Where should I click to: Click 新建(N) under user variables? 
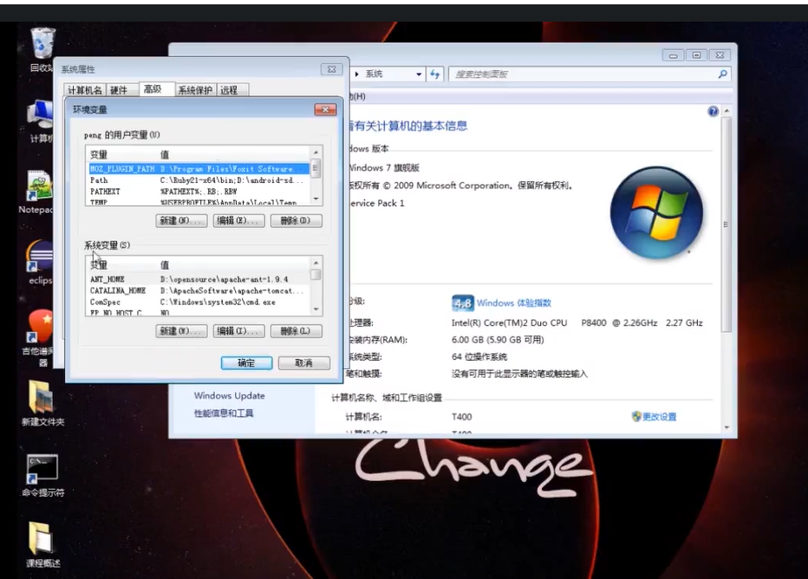pos(181,220)
